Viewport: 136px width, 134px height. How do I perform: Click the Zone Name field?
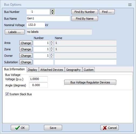point(86,49)
